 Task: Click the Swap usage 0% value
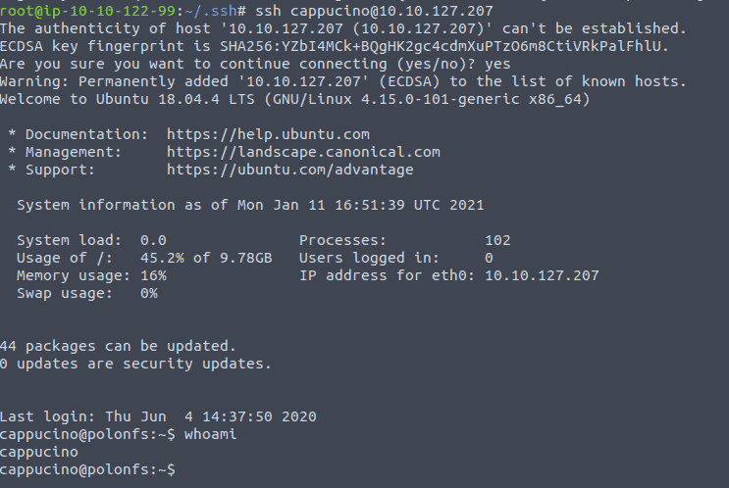(x=149, y=293)
